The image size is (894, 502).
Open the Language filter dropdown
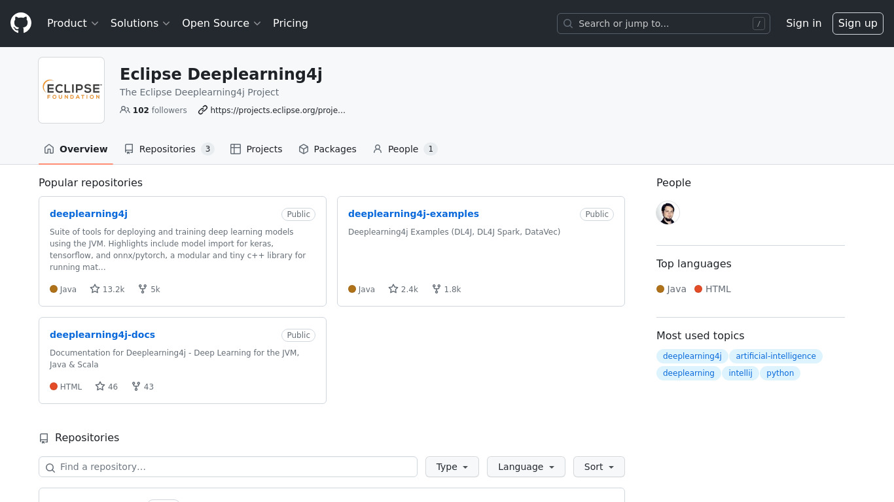pos(526,467)
